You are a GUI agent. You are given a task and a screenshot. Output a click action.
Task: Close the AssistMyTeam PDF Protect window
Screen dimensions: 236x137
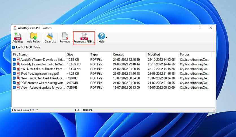pos(211,28)
